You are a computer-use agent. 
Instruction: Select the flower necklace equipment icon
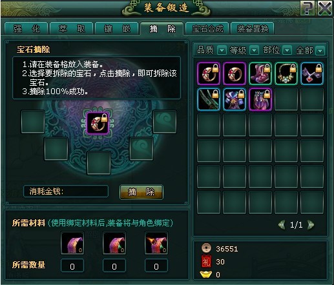click(x=286, y=74)
